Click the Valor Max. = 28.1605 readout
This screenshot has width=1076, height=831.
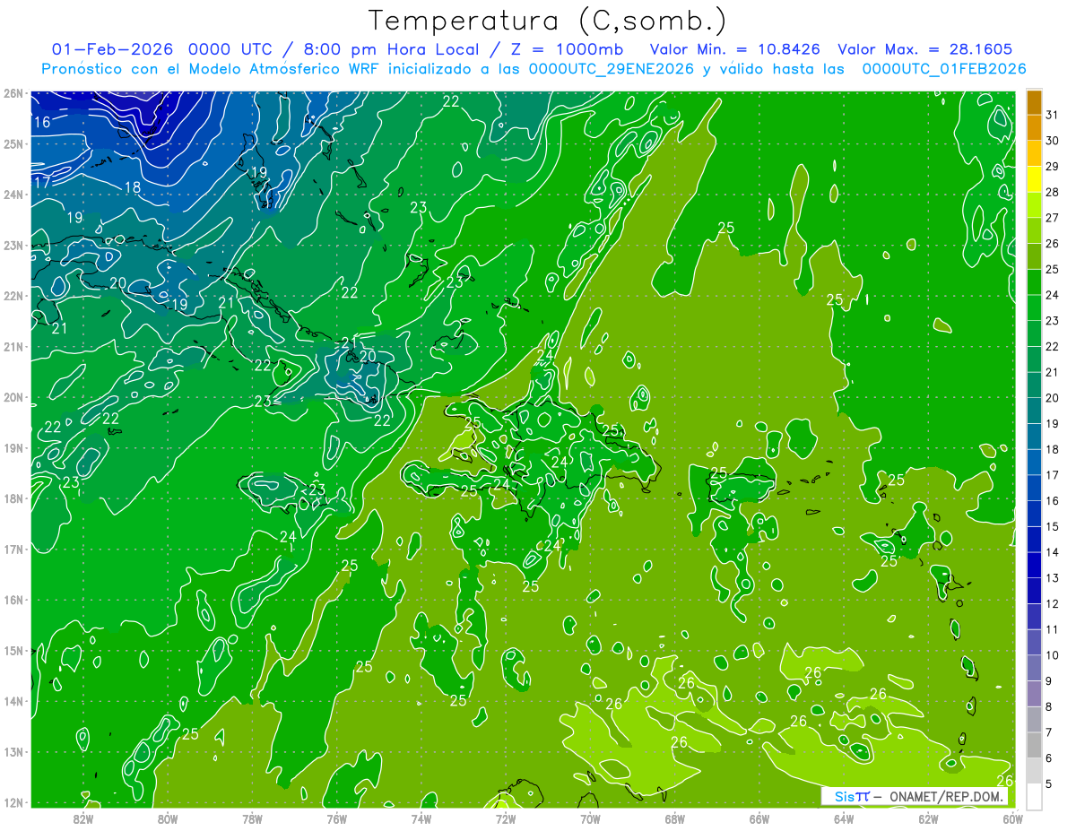pyautogui.click(x=925, y=49)
